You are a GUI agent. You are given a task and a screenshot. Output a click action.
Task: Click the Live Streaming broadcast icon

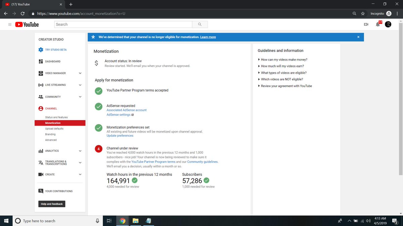[x=41, y=85]
